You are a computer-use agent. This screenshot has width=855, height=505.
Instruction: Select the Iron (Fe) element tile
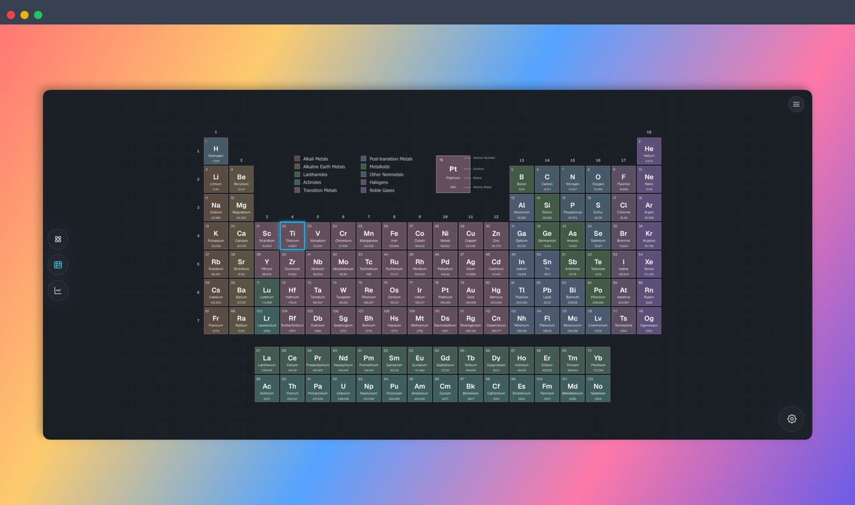pos(394,236)
